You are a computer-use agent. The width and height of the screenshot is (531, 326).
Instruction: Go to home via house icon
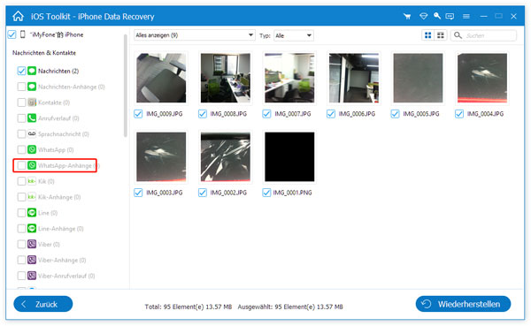(x=18, y=16)
